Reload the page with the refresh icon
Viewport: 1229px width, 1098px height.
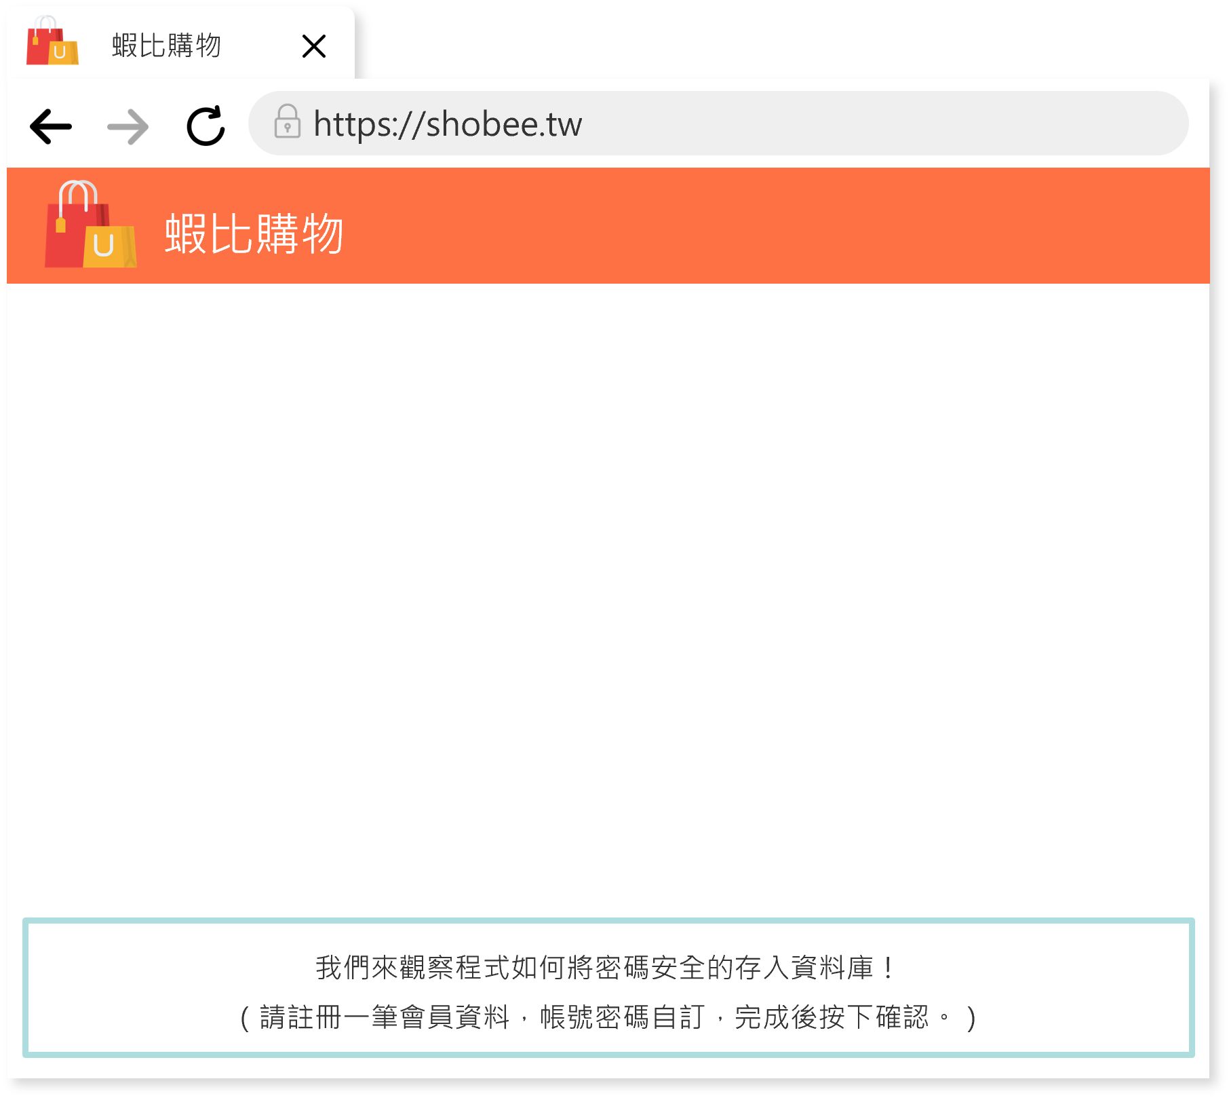coord(206,126)
